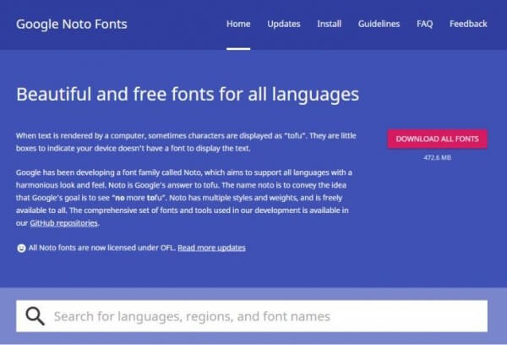Go to the Updates page
507x345 pixels.
pos(284,24)
